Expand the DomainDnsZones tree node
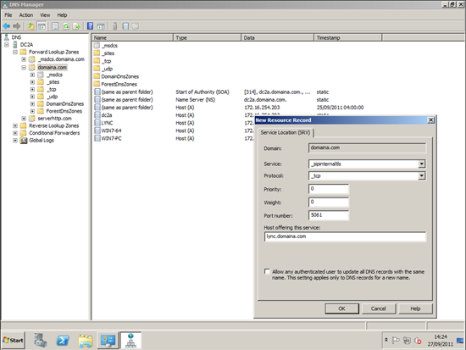 tap(32, 103)
